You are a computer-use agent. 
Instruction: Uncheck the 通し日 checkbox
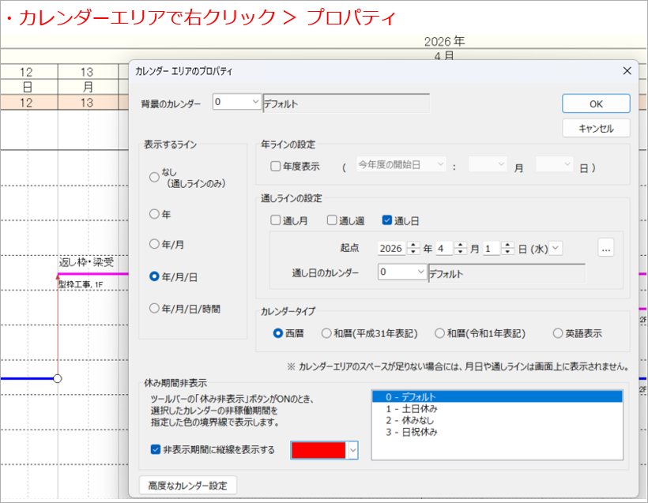pyautogui.click(x=387, y=220)
